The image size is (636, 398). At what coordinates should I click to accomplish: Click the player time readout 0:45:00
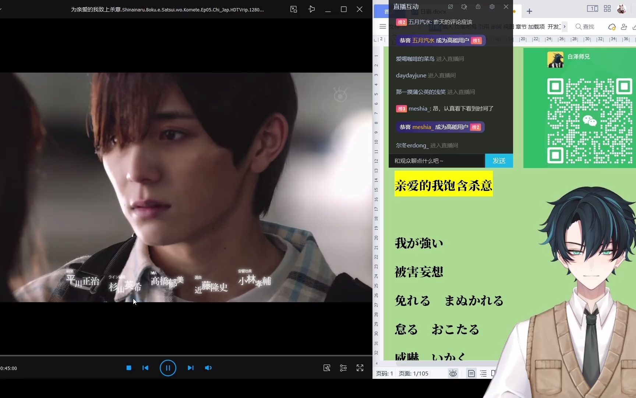[x=8, y=368]
